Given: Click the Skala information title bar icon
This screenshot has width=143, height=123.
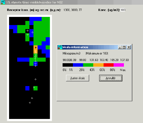Looking at the screenshot, I should [60, 47].
